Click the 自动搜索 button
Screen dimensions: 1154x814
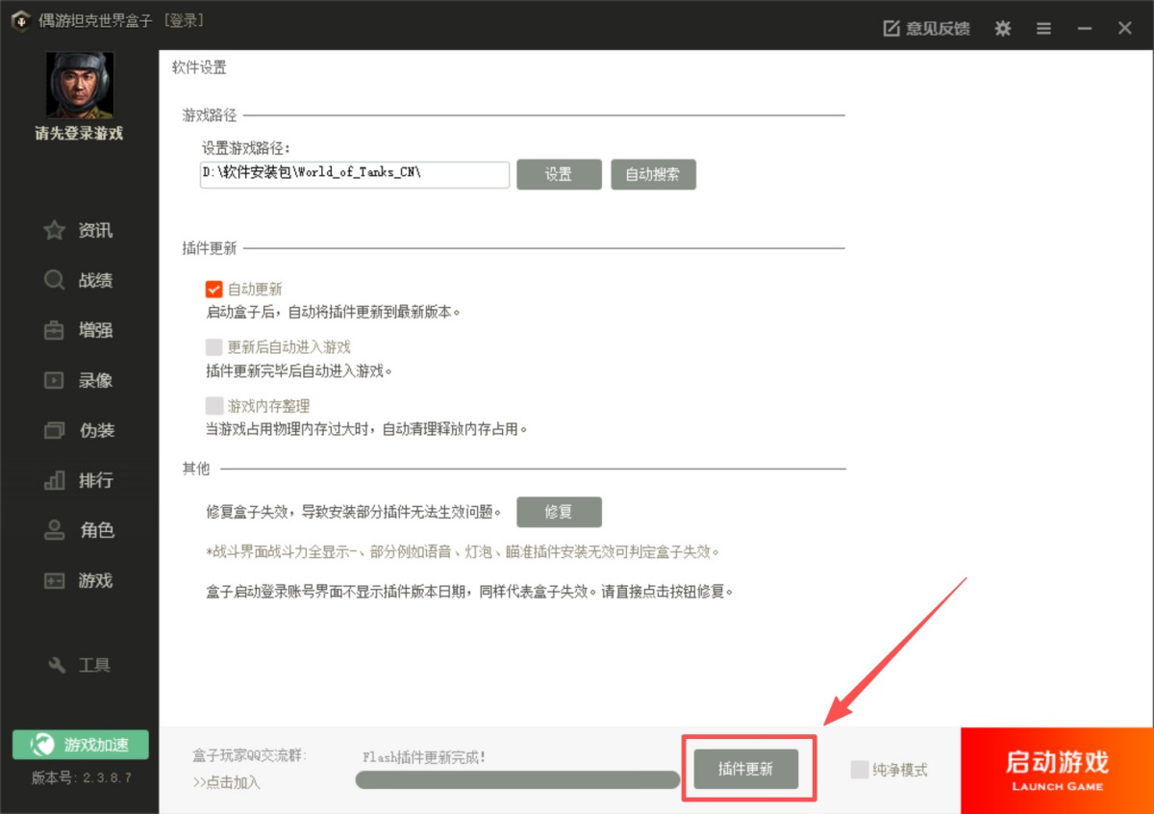(653, 174)
